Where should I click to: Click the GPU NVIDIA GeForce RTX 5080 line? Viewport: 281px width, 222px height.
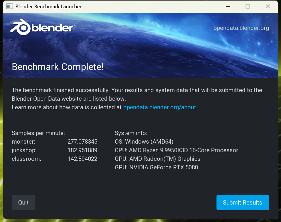coord(157,168)
